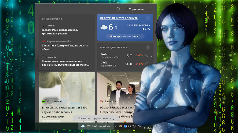This screenshot has height=133, width=238.
Task: Open the weather card three-dot menu
Action: [148, 18]
